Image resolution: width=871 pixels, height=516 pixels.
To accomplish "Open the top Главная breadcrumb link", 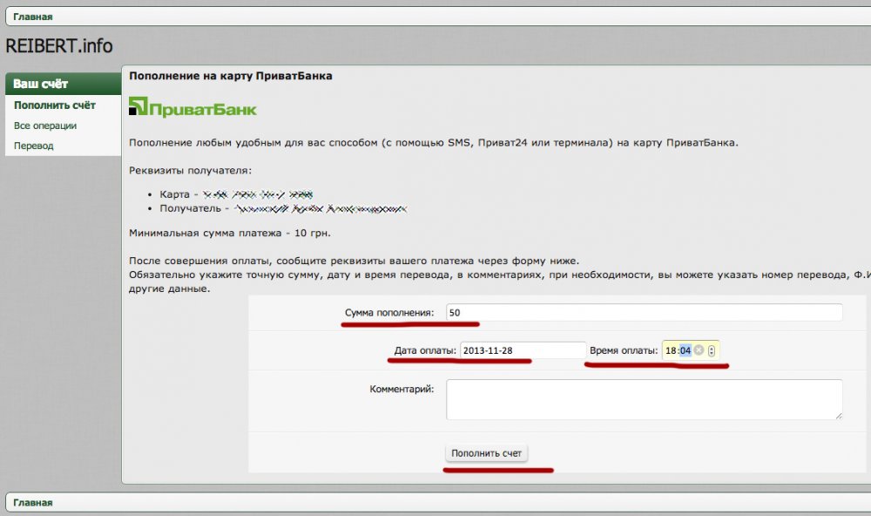I will [33, 17].
